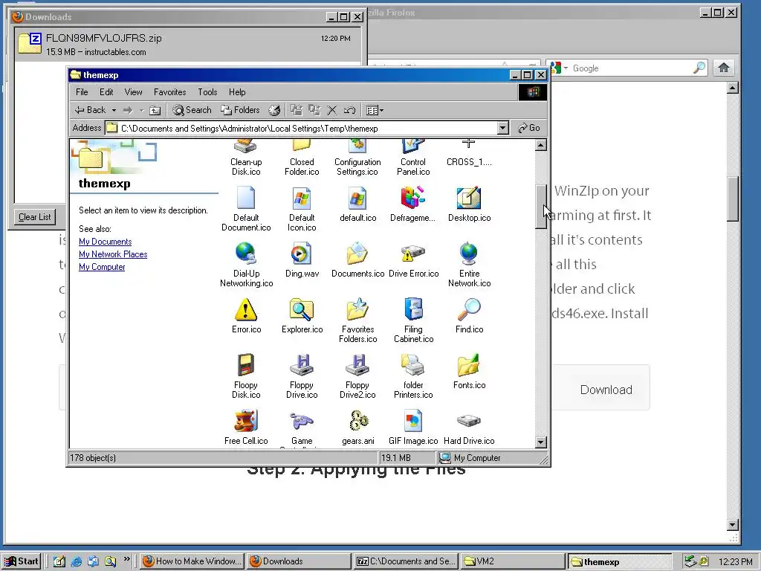This screenshot has width=761, height=571.
Task: Click the Up folder toolbar icon
Action: pos(155,110)
